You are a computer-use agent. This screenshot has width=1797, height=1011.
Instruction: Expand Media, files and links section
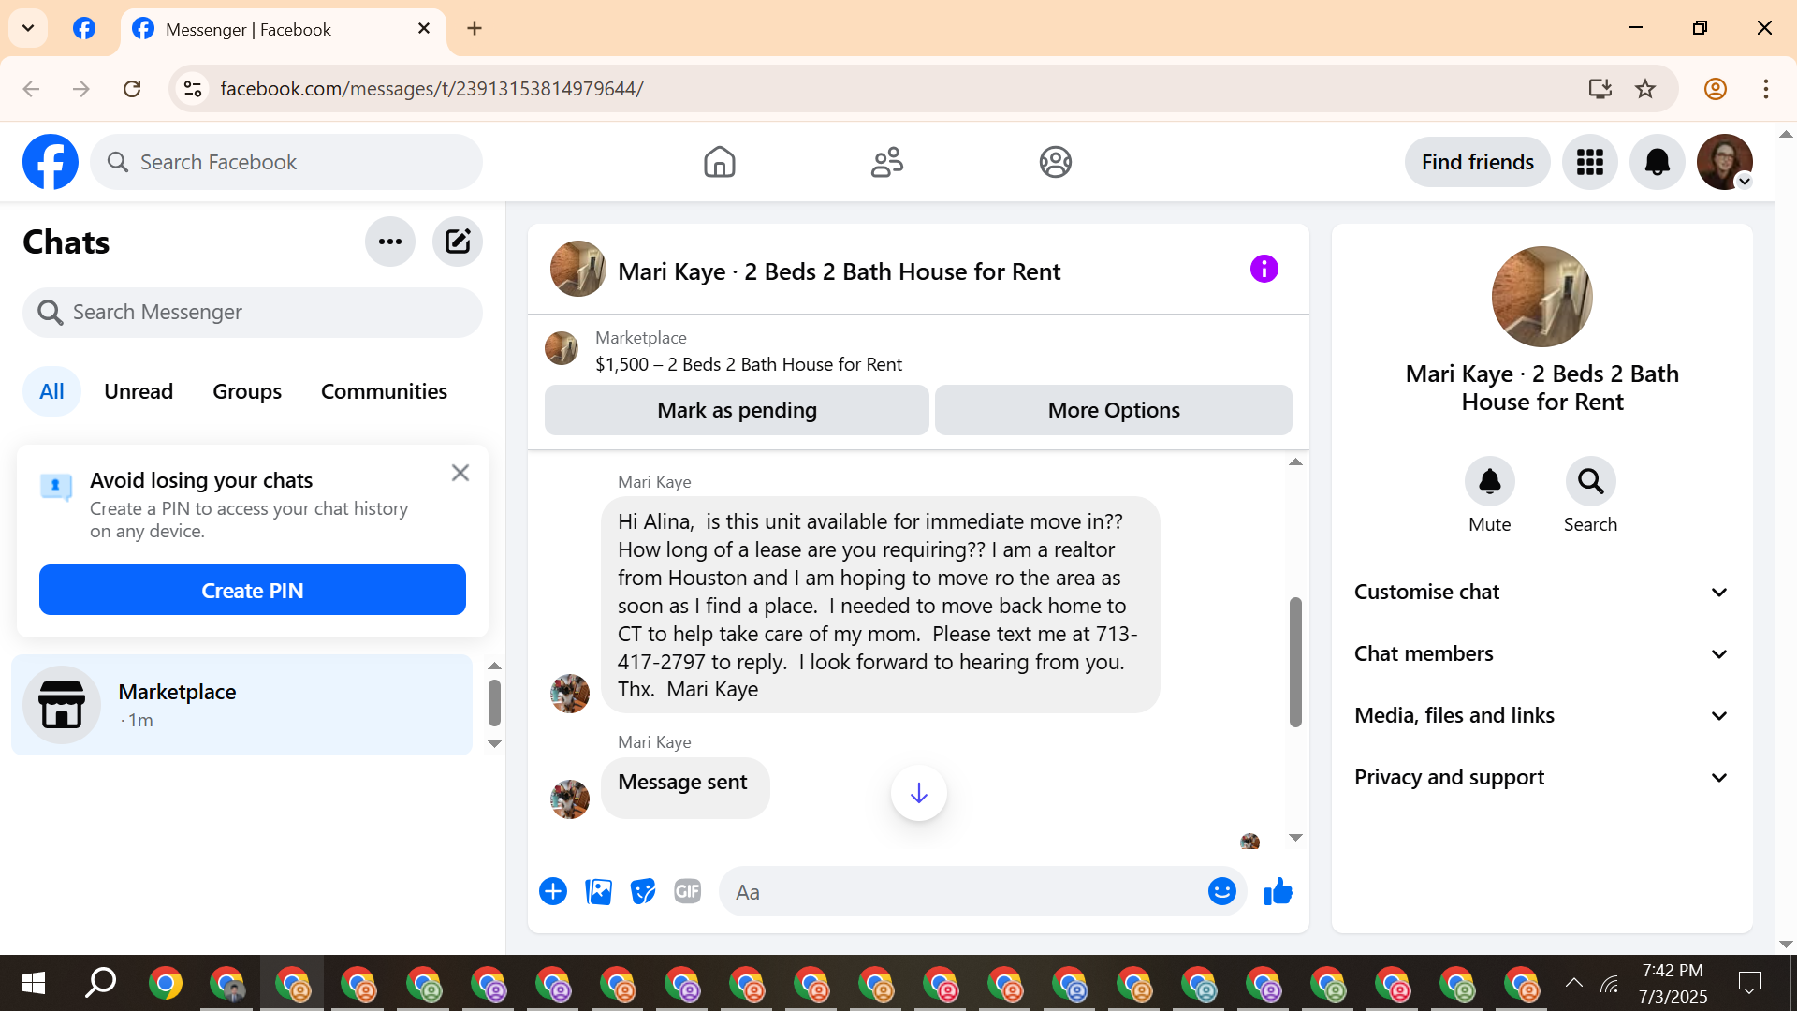click(1541, 716)
